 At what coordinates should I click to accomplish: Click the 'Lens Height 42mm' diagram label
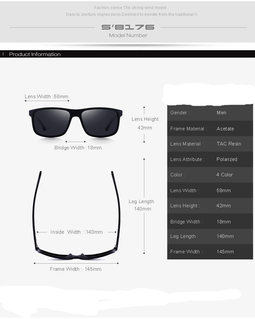(x=145, y=123)
